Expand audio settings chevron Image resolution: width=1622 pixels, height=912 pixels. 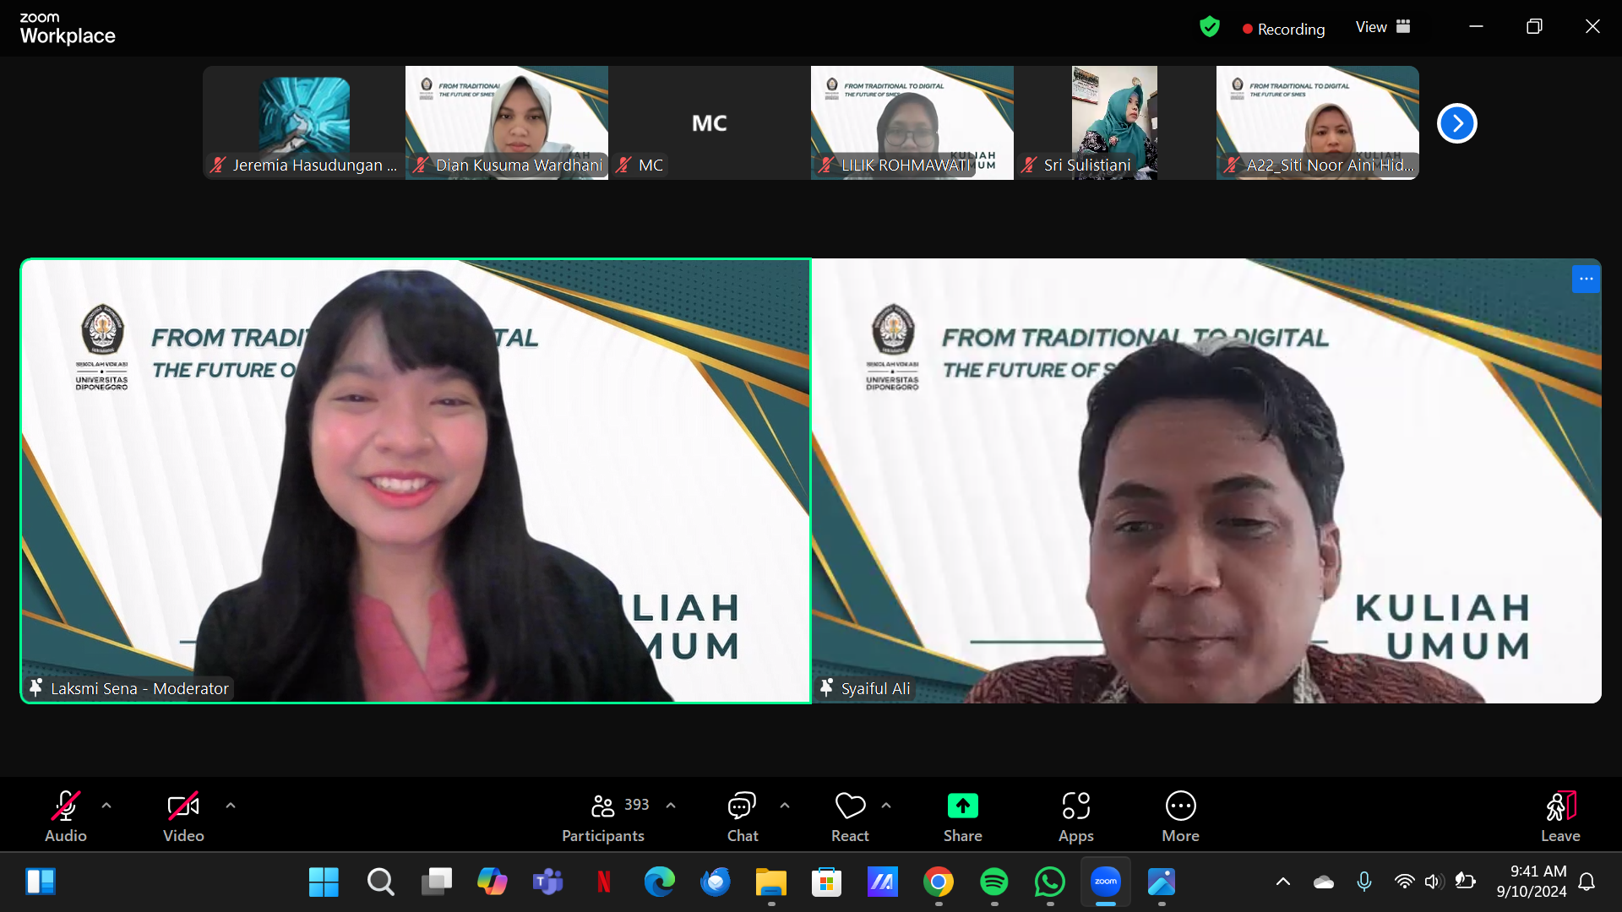click(x=106, y=806)
